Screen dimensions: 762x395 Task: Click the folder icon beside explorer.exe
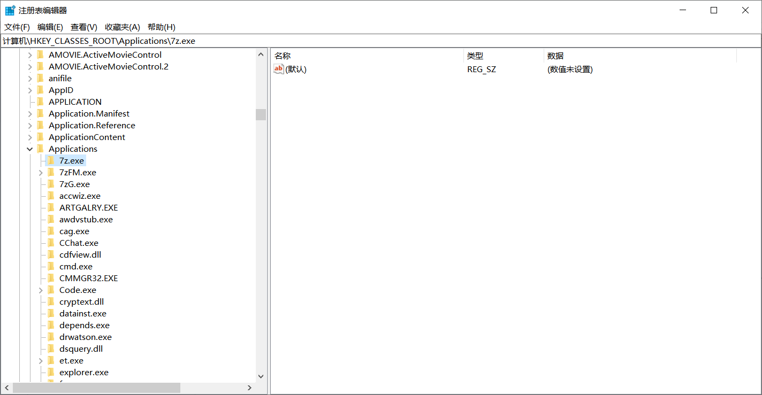(51, 372)
